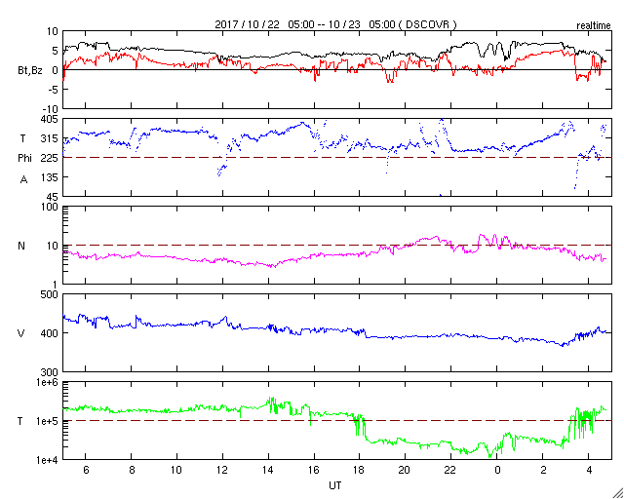
Task: Click the '100' value on N axis
Action: pyautogui.click(x=50, y=207)
